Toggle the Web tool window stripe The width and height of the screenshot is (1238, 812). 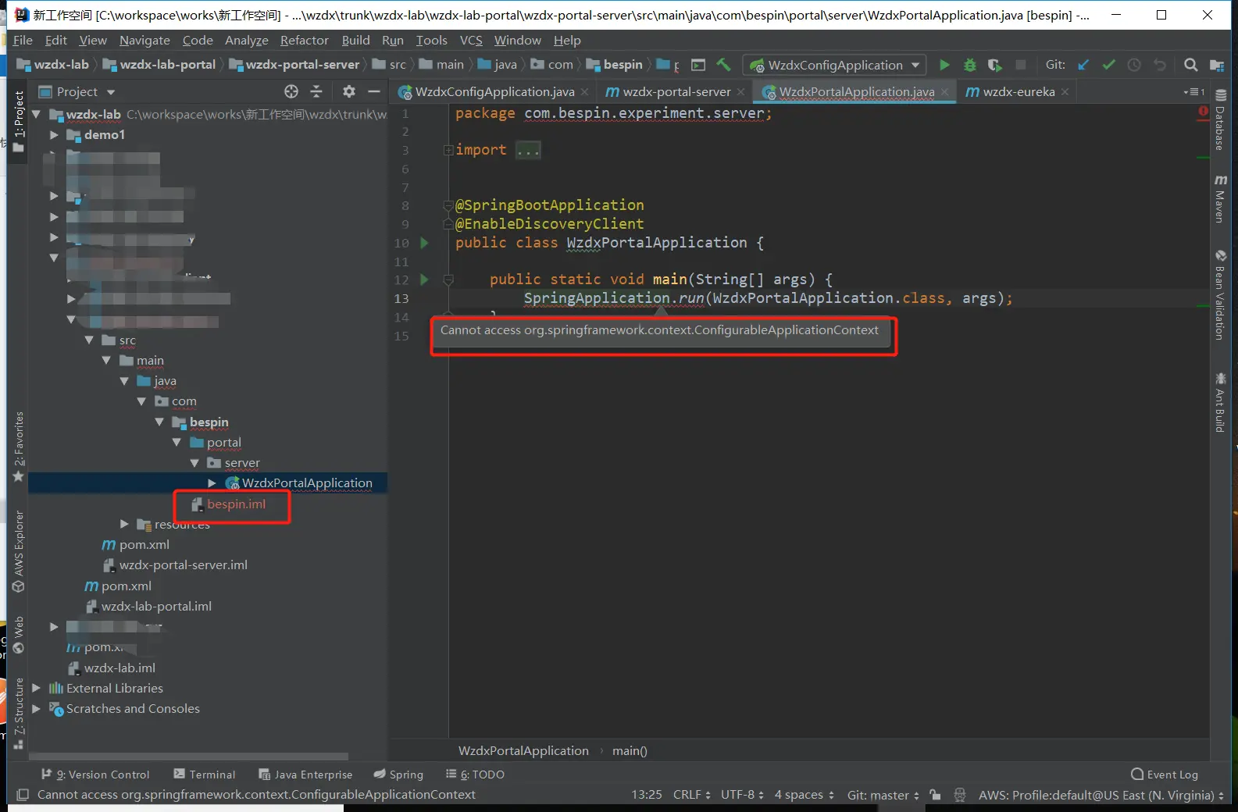pyautogui.click(x=19, y=635)
